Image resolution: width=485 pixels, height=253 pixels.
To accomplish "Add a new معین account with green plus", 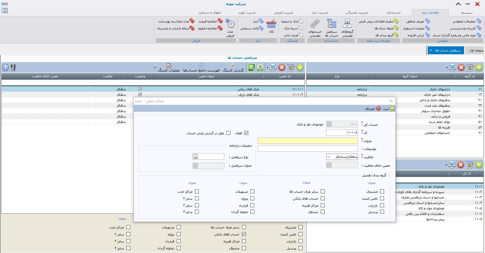I will pos(300,68).
